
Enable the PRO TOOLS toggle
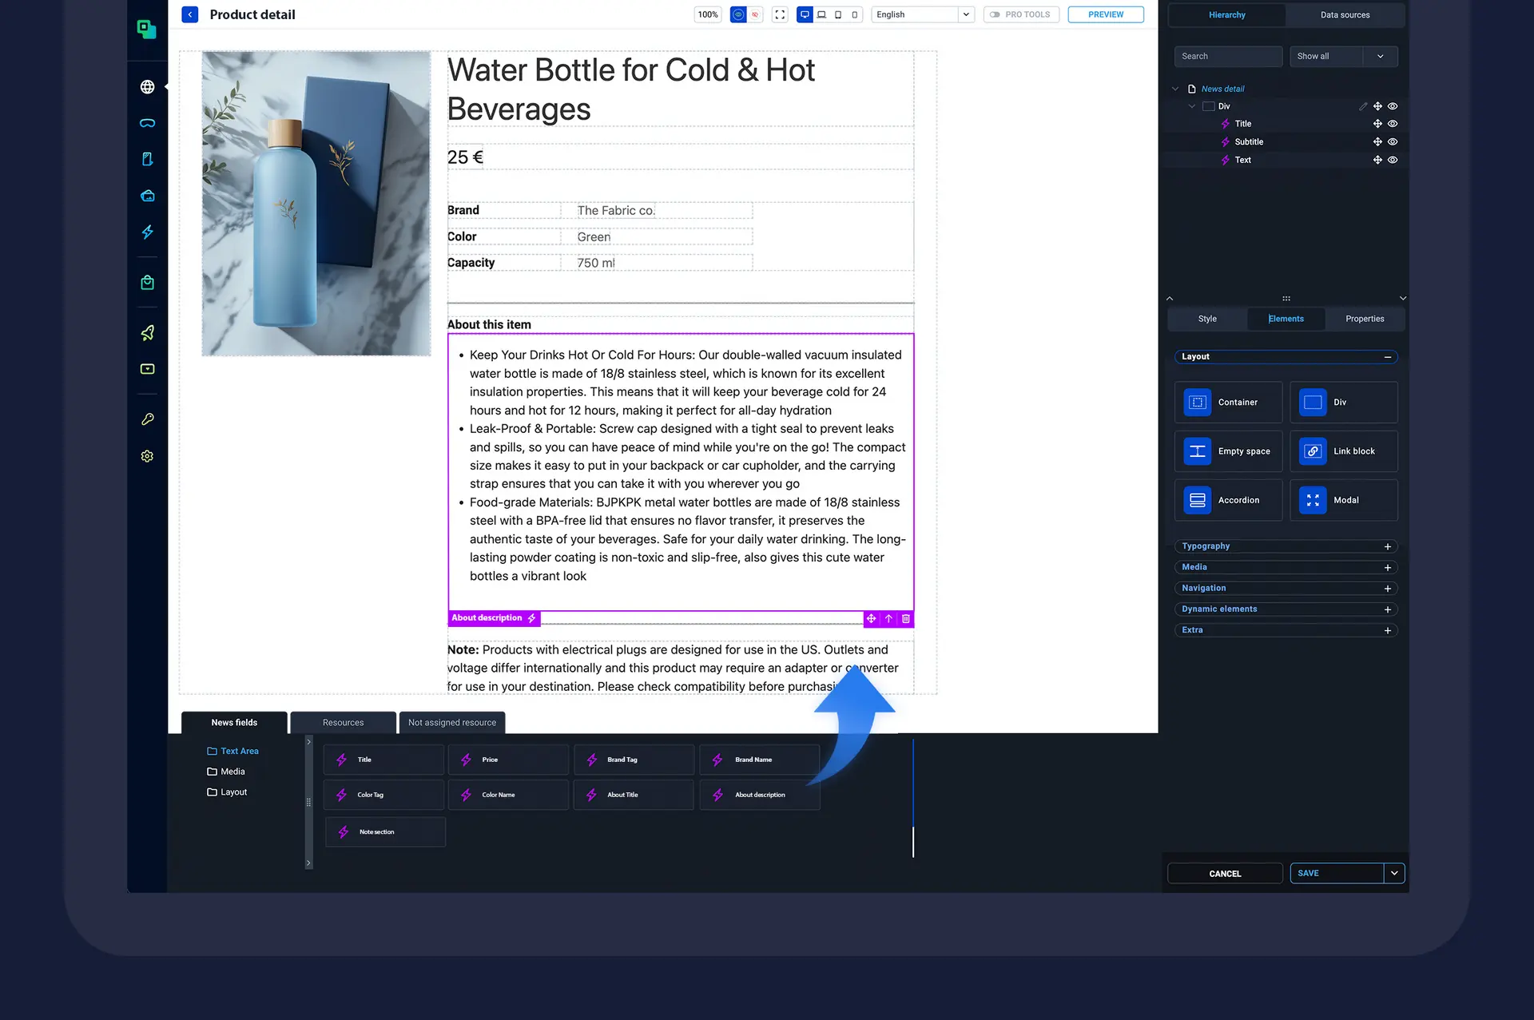point(996,14)
